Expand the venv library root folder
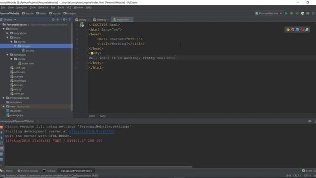 (x=3, y=106)
